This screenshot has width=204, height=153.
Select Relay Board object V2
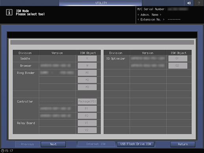point(87,130)
